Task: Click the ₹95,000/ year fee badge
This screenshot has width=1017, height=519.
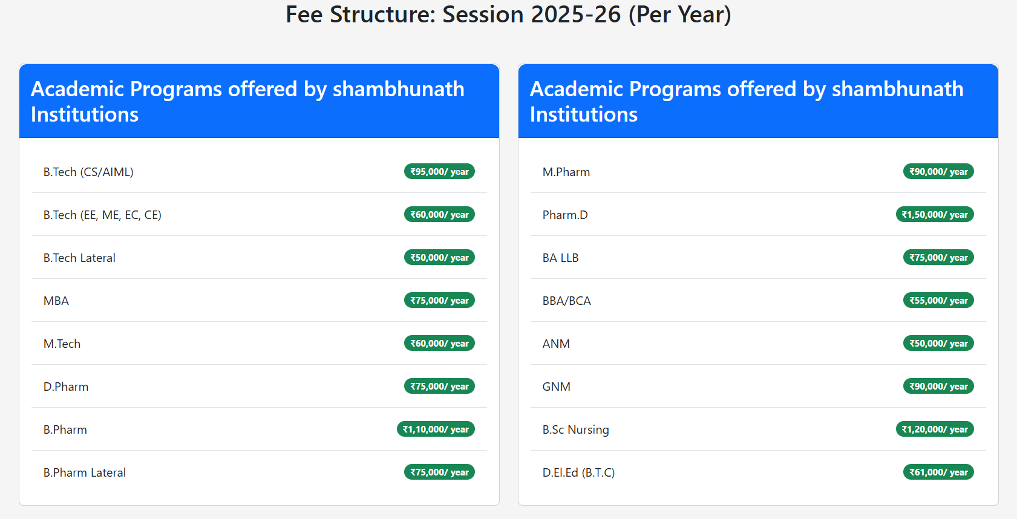Action: pos(439,172)
